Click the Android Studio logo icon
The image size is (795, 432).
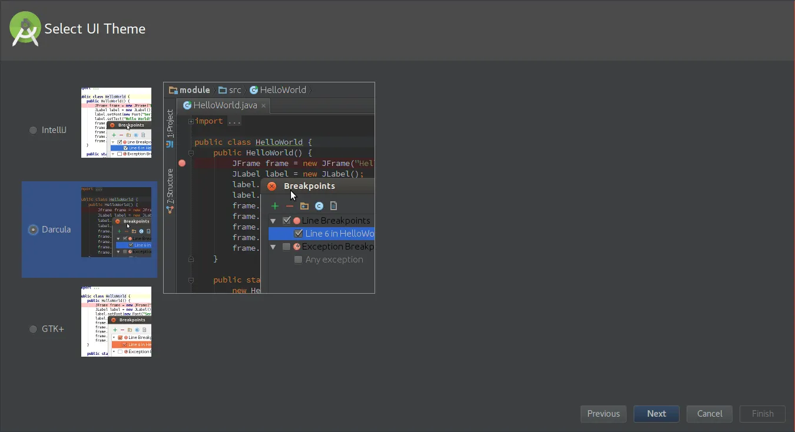point(25,28)
